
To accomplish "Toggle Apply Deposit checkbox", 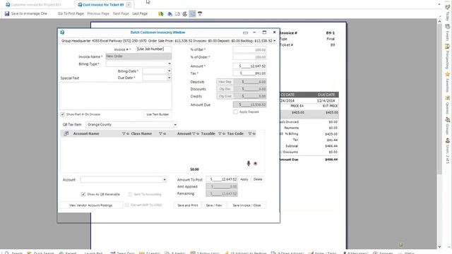I will click(x=235, y=111).
